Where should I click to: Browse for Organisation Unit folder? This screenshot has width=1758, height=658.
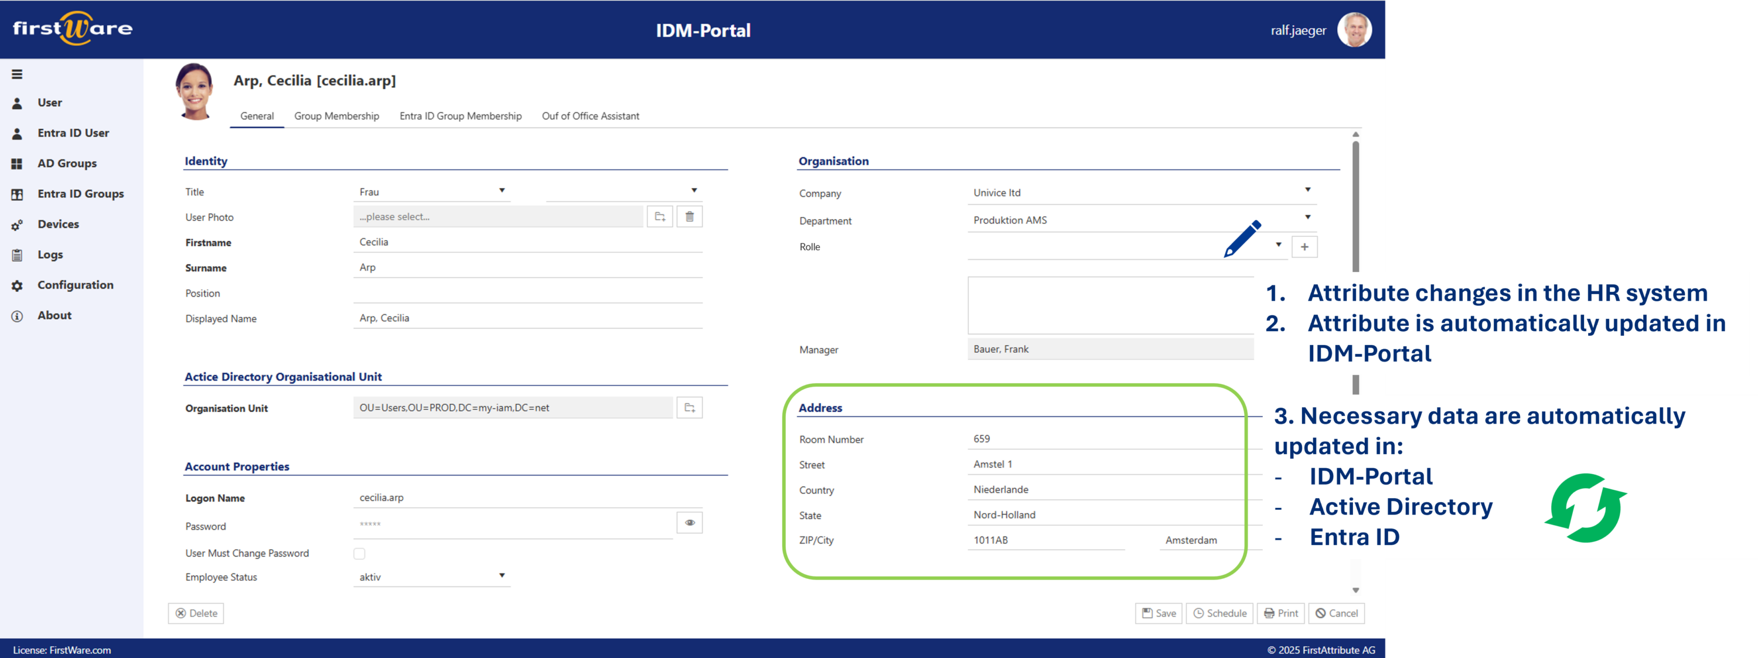[x=689, y=407]
